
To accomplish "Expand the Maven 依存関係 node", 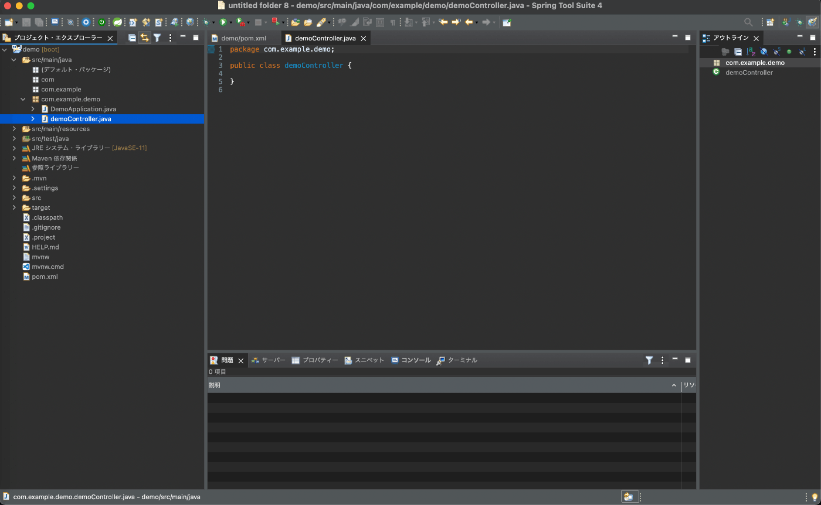I will point(14,158).
